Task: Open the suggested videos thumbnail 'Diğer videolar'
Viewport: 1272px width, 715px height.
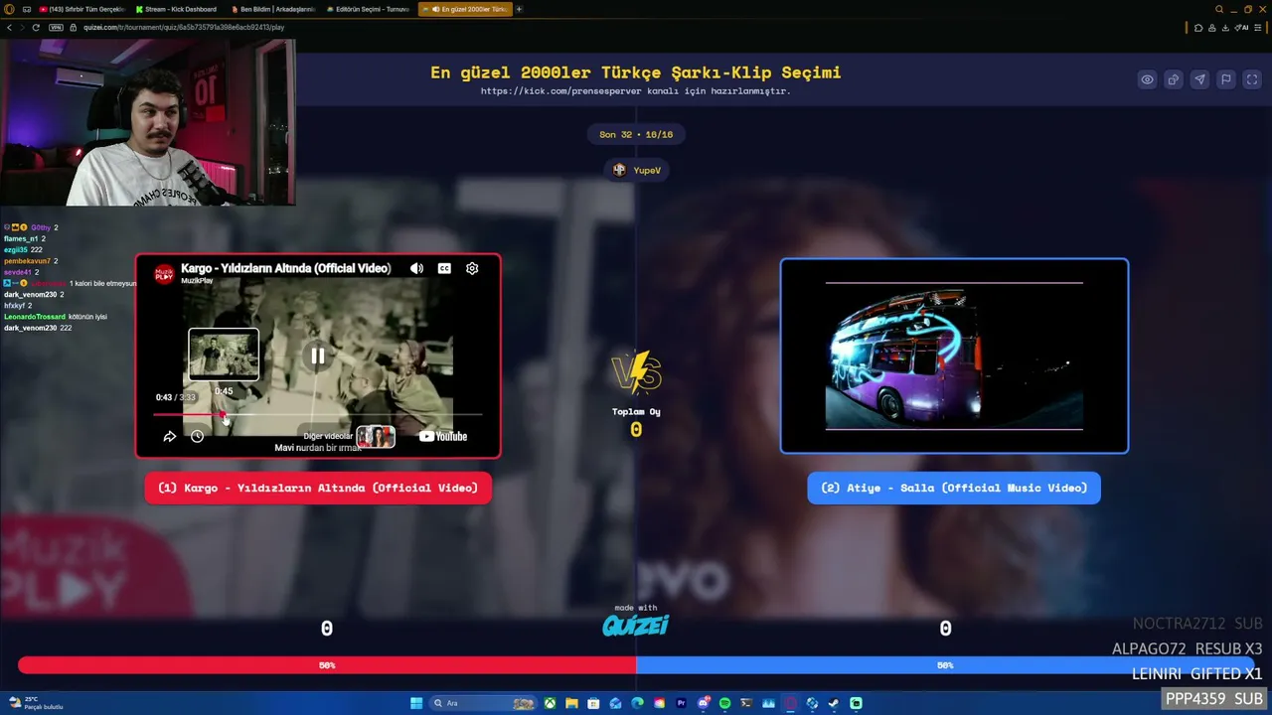Action: click(376, 436)
